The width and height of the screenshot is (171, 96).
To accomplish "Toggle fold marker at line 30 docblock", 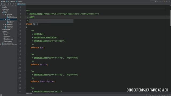I will click(x=25, y=88).
